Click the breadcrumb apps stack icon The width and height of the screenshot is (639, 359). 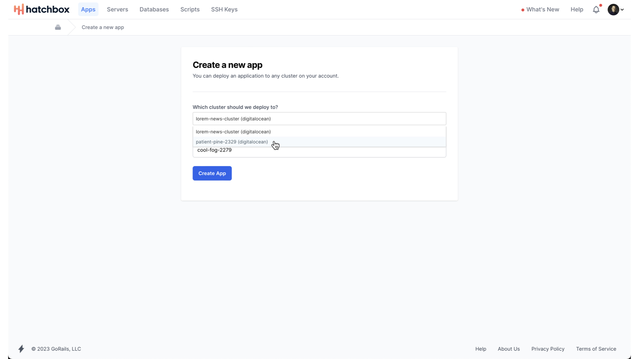click(x=58, y=27)
